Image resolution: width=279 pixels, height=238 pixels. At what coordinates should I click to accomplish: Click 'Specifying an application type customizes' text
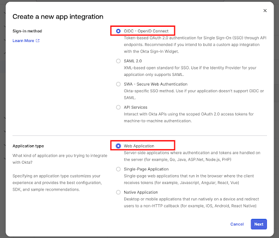[57, 183]
